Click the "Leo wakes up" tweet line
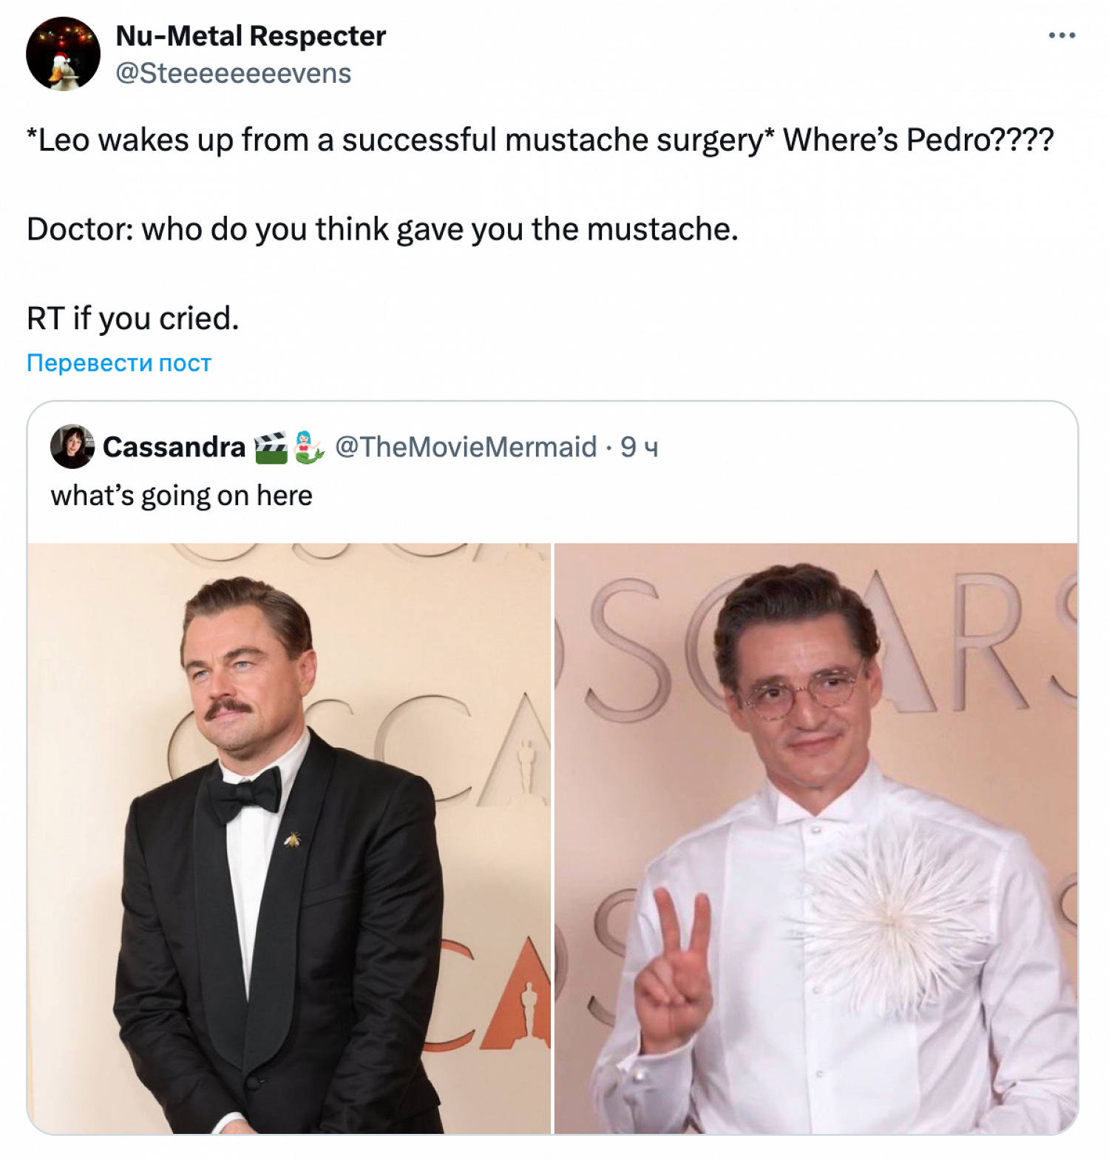The height and width of the screenshot is (1159, 1109). [x=540, y=140]
